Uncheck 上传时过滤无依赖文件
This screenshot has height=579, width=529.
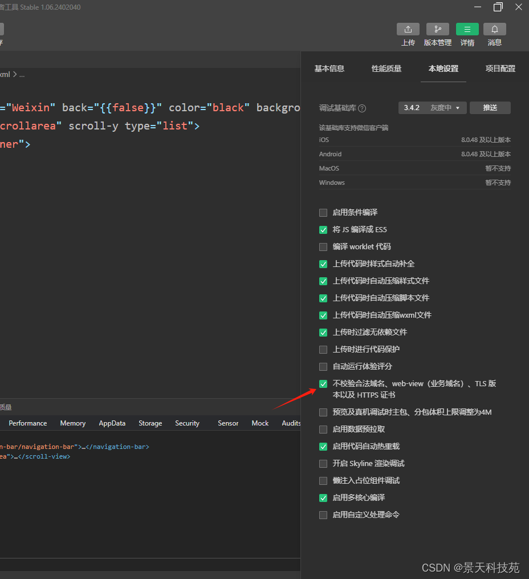(323, 333)
